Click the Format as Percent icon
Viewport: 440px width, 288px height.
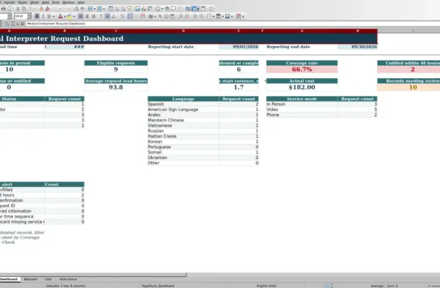click(x=160, y=16)
